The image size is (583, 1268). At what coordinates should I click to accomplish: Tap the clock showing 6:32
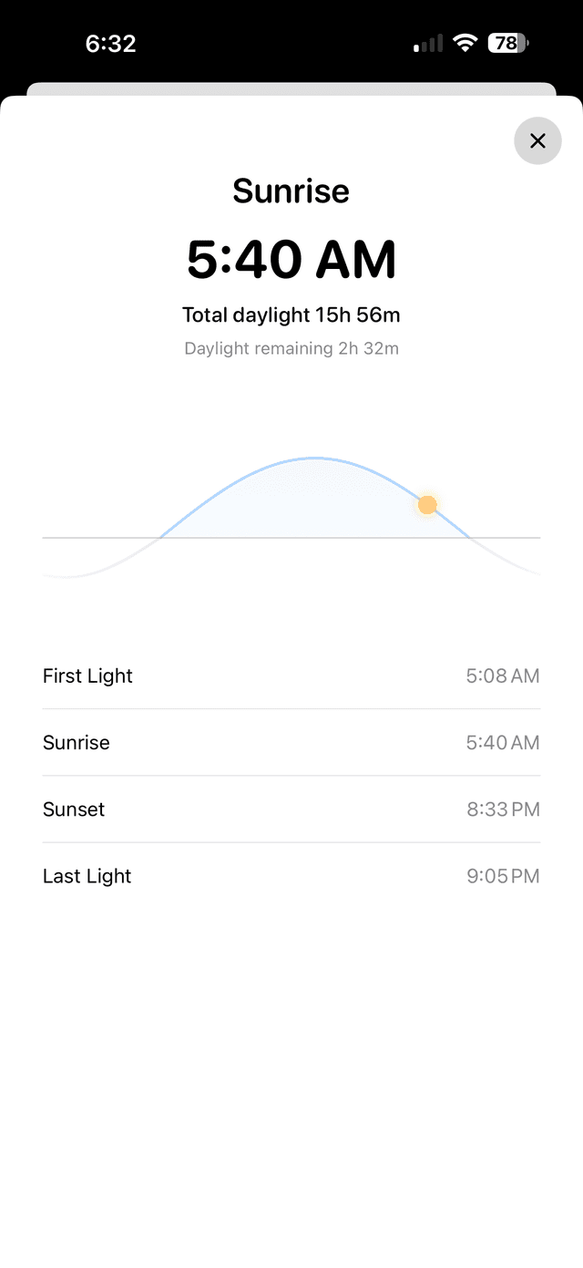[x=111, y=43]
